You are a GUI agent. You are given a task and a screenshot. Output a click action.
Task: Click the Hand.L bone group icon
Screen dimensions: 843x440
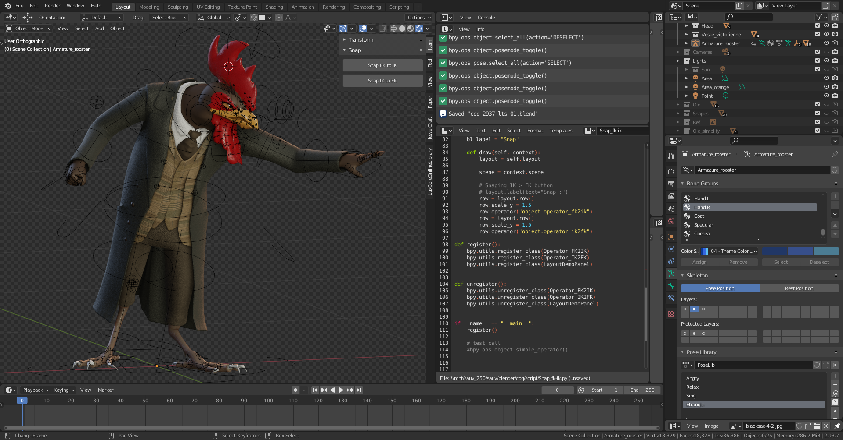pos(688,199)
